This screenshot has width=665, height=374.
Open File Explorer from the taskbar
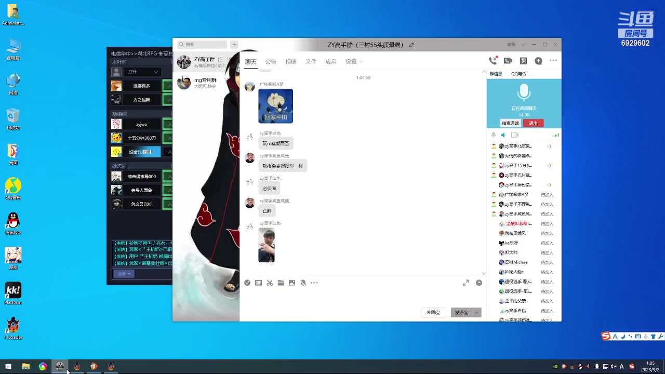pyautogui.click(x=25, y=367)
